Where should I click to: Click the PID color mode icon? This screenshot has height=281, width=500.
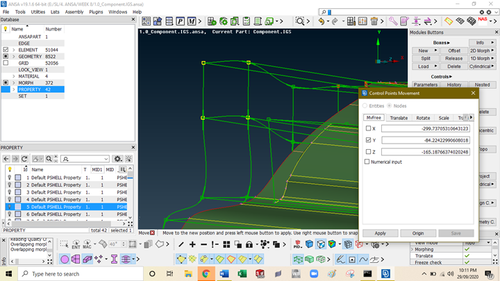(x=297, y=244)
